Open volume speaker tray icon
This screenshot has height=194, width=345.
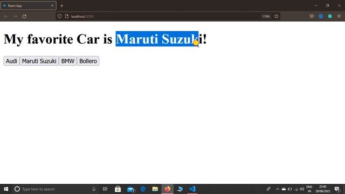[x=302, y=189]
